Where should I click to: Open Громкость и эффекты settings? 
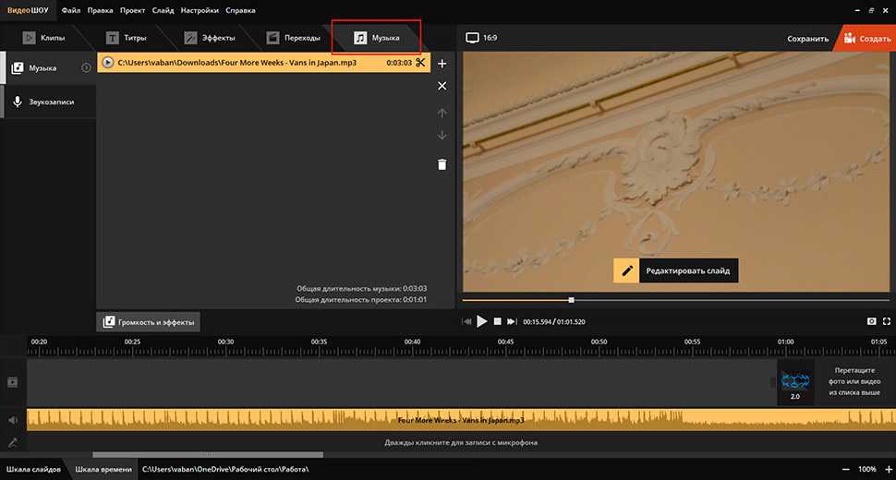(149, 322)
